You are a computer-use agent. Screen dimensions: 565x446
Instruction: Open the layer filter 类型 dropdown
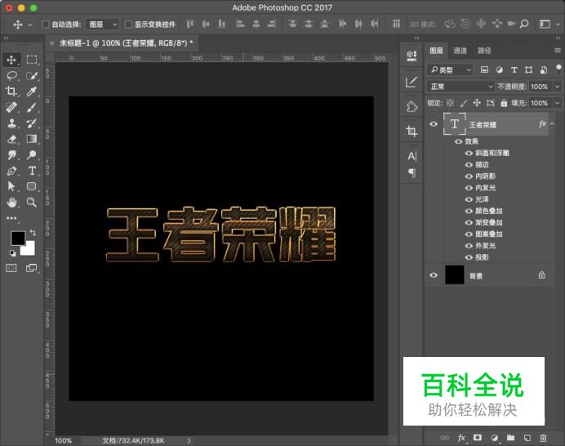(450, 69)
